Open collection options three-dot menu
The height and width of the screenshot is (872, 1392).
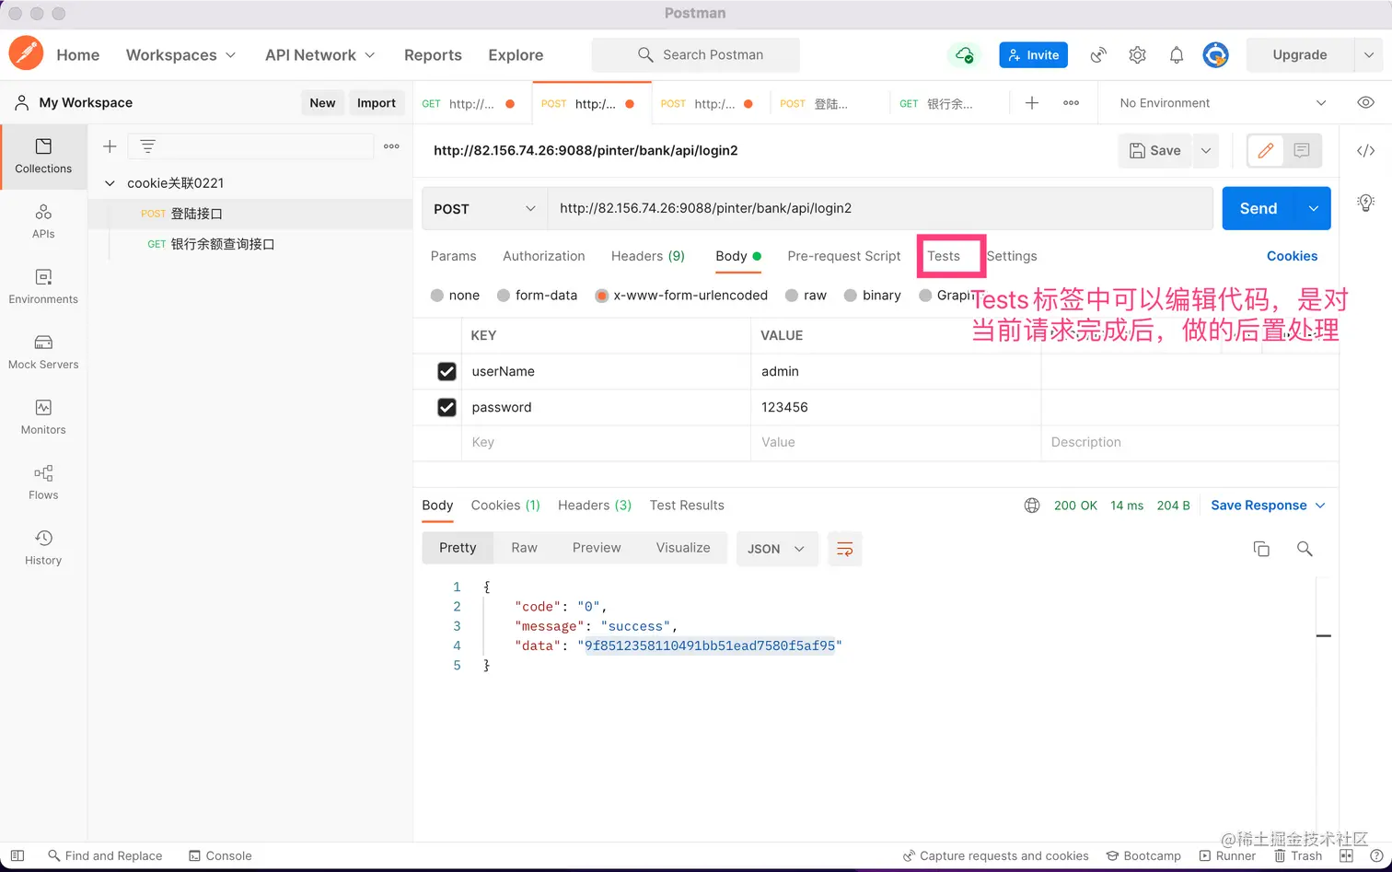click(x=391, y=146)
